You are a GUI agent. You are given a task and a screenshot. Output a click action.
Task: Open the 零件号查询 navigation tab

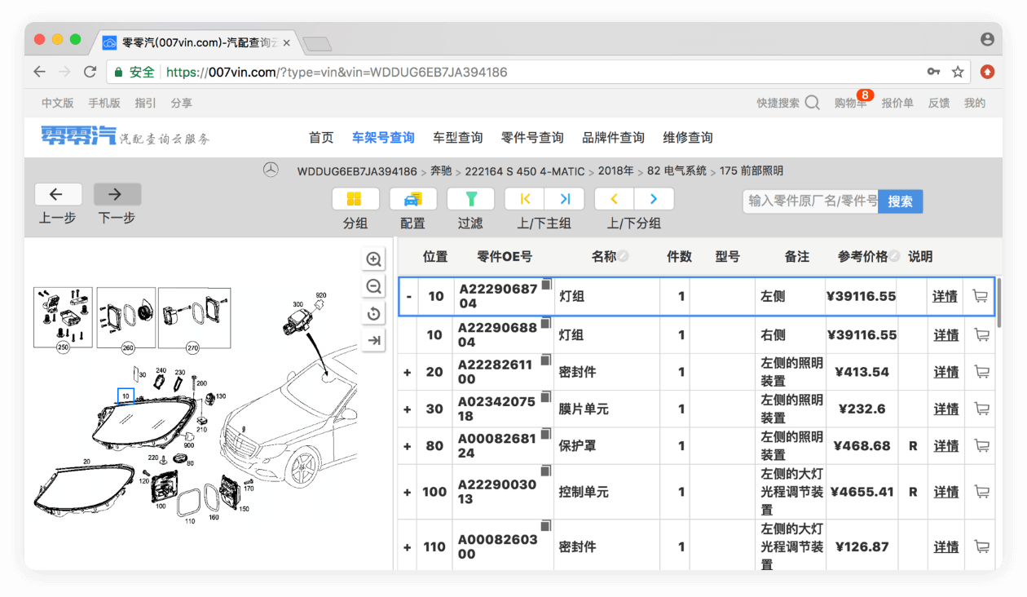tap(532, 138)
